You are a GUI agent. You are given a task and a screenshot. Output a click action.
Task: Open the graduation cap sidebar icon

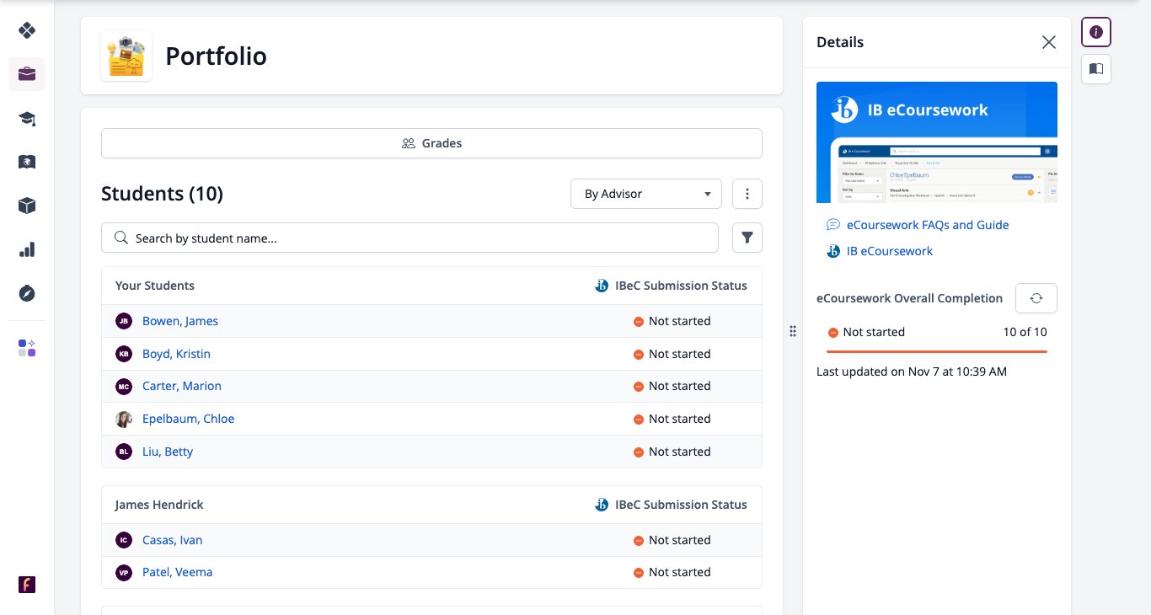[x=27, y=118]
